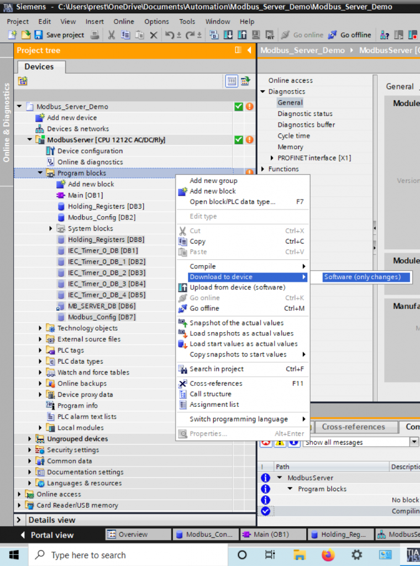Viewport: 420px width, 566px height.
Task: Select Upload from device (software) menu entry
Action: (243, 287)
